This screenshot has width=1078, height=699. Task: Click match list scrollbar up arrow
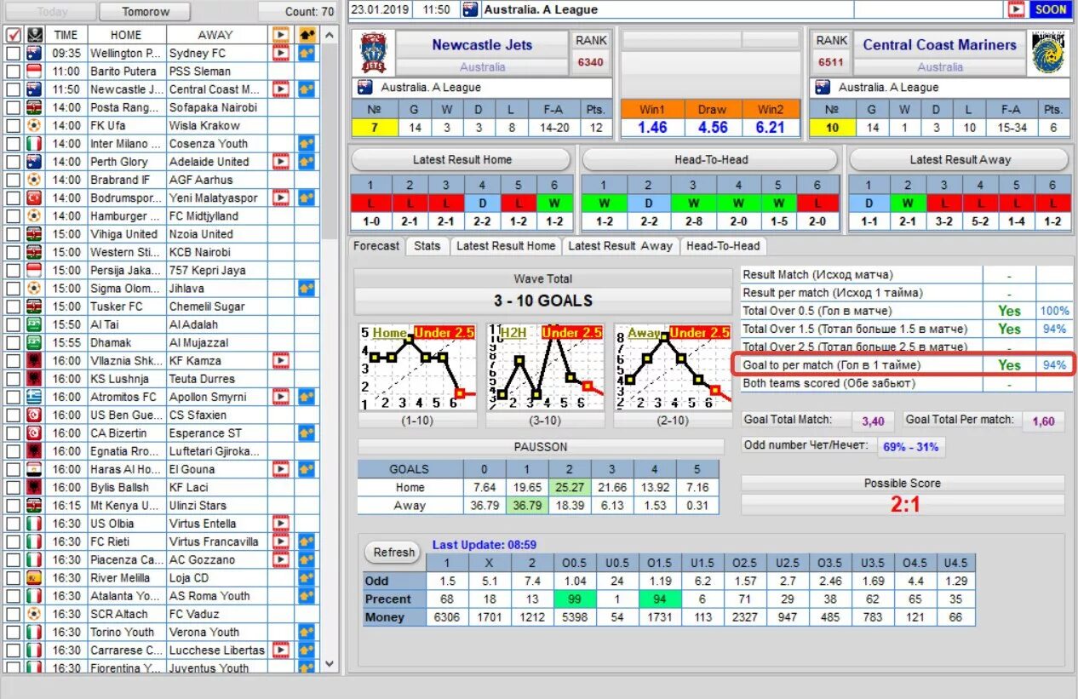pyautogui.click(x=330, y=35)
